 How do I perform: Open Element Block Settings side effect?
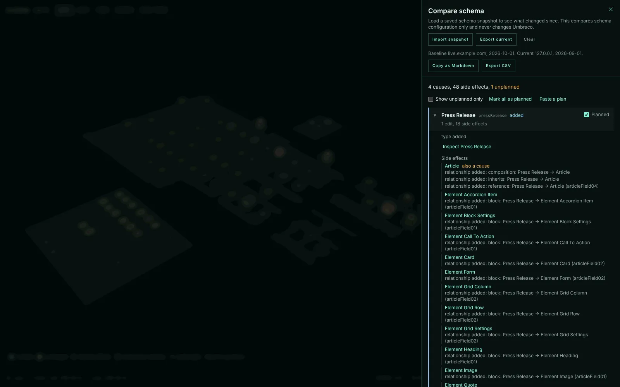click(x=470, y=216)
